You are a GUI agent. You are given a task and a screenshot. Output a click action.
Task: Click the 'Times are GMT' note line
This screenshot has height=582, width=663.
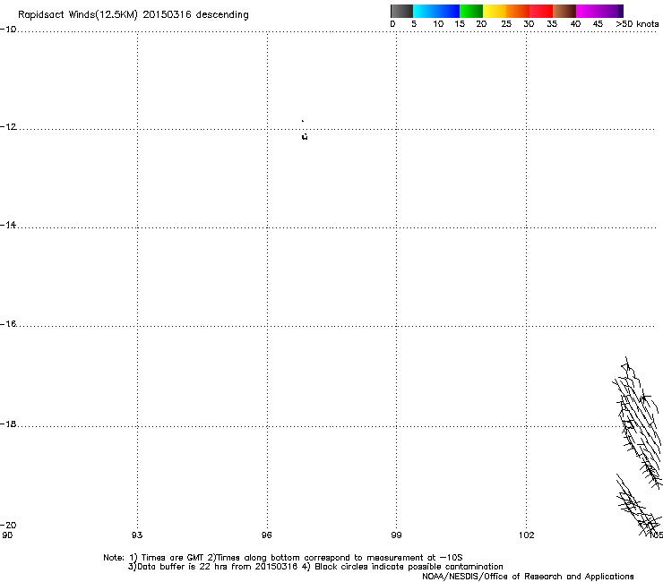pos(283,558)
